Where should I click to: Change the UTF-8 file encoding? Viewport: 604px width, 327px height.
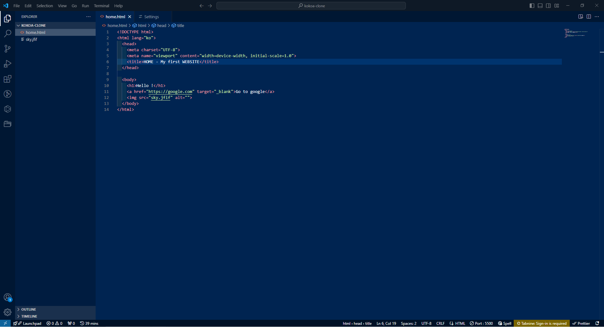click(x=426, y=323)
